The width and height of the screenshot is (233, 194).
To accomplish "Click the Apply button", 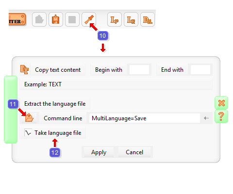I will point(99,152).
